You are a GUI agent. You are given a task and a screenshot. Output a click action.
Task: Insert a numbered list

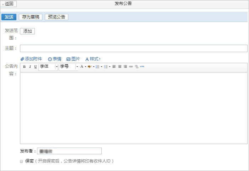click(97, 67)
